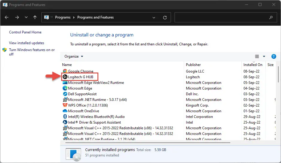Select WPS Office (11.2.0.11306) row

88,105
